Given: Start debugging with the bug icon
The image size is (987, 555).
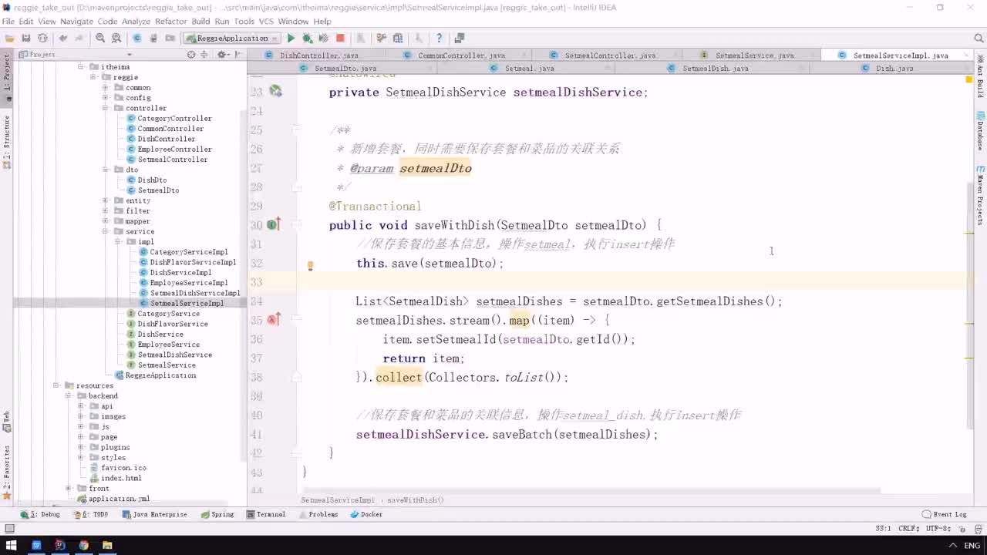Looking at the screenshot, I should tap(307, 38).
